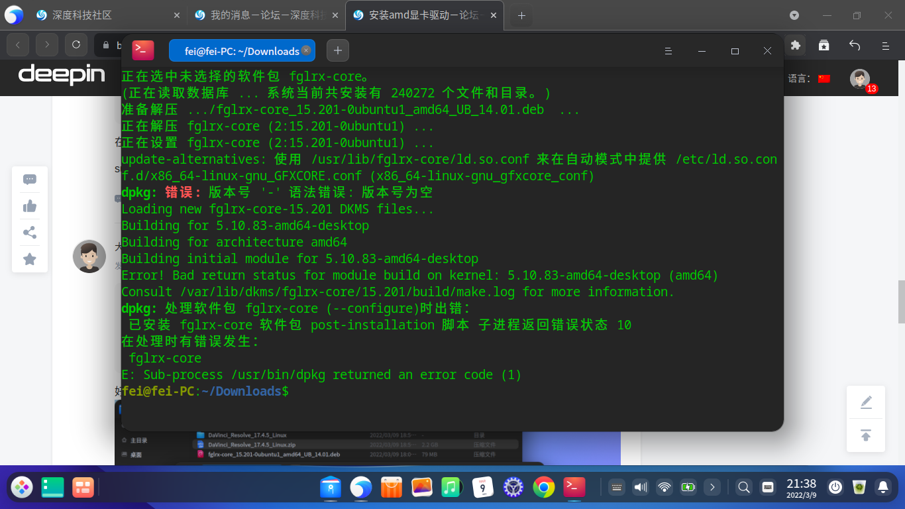Click the forum user's avatar thumbnail
Image resolution: width=905 pixels, height=509 pixels.
click(x=89, y=256)
